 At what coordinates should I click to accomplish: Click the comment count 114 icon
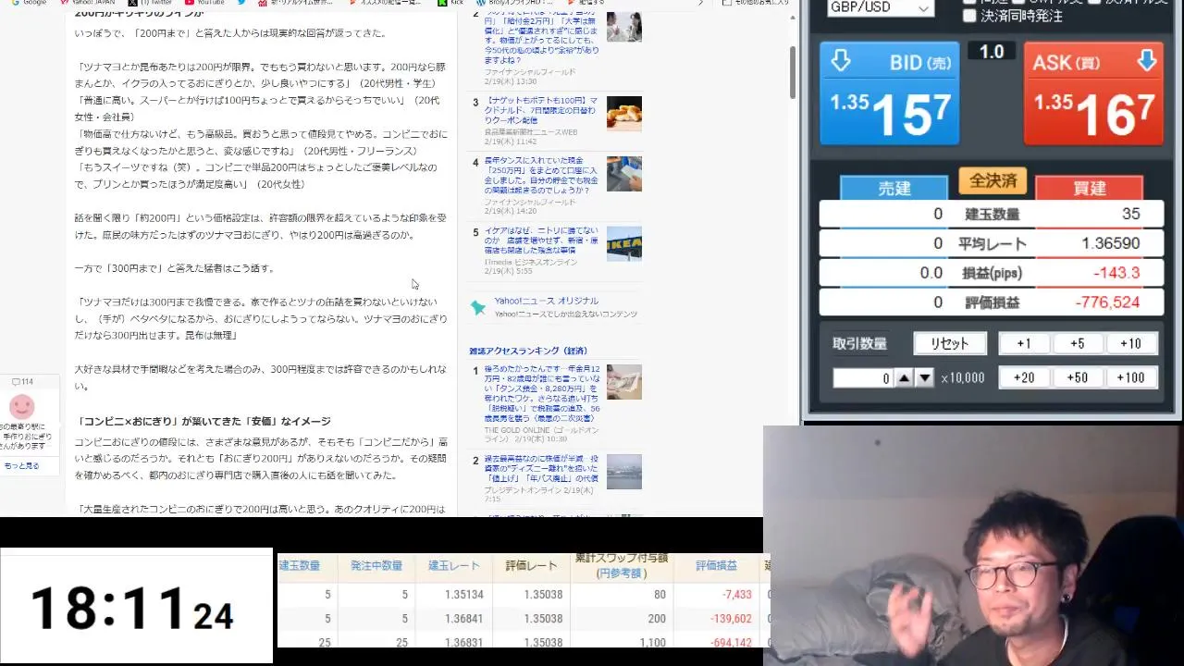(x=22, y=382)
